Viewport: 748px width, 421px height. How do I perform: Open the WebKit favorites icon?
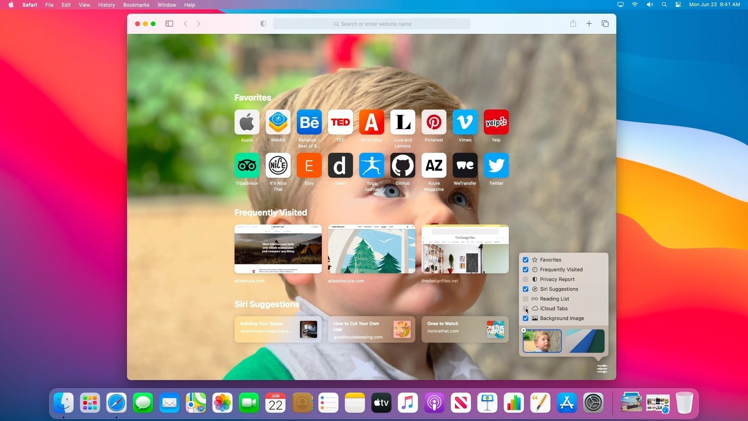pos(277,122)
